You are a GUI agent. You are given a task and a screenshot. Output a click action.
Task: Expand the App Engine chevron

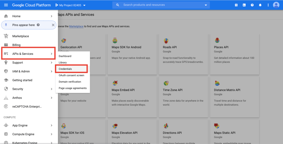pyautogui.click(x=51, y=125)
